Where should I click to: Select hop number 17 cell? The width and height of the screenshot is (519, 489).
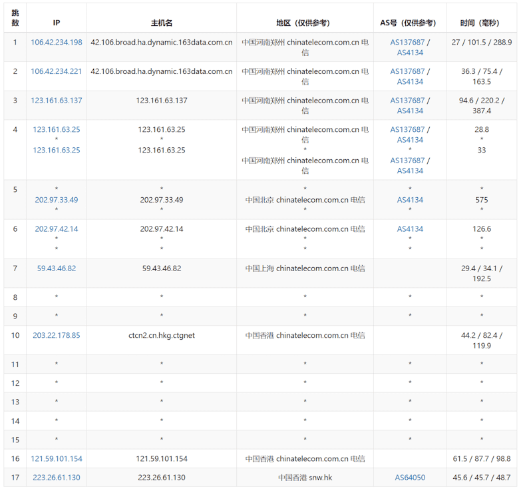pos(15,478)
